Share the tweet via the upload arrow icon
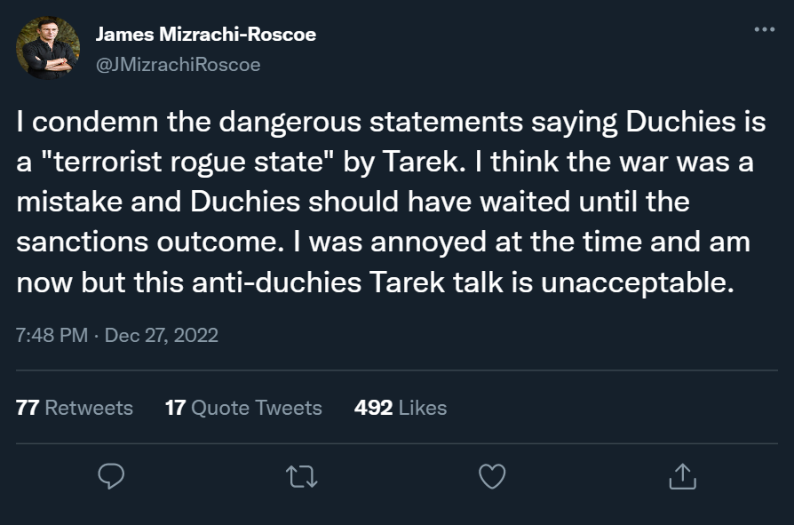The width and height of the screenshot is (794, 525). (x=683, y=478)
